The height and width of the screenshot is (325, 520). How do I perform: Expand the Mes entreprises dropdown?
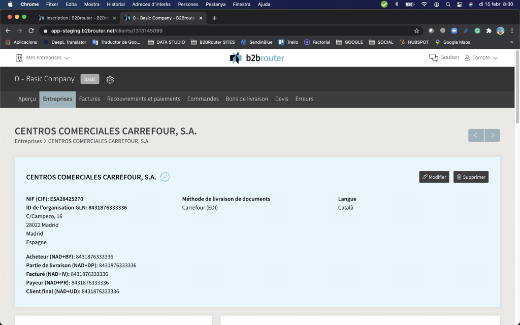pos(43,58)
